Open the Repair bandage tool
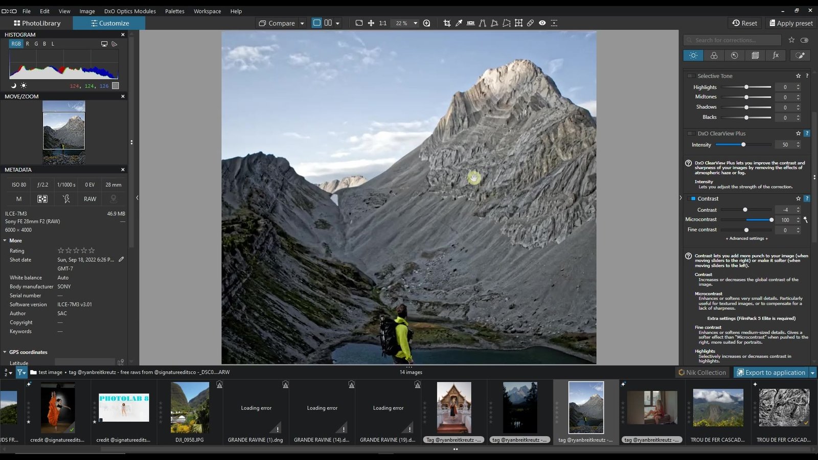The width and height of the screenshot is (818, 460). click(x=530, y=23)
